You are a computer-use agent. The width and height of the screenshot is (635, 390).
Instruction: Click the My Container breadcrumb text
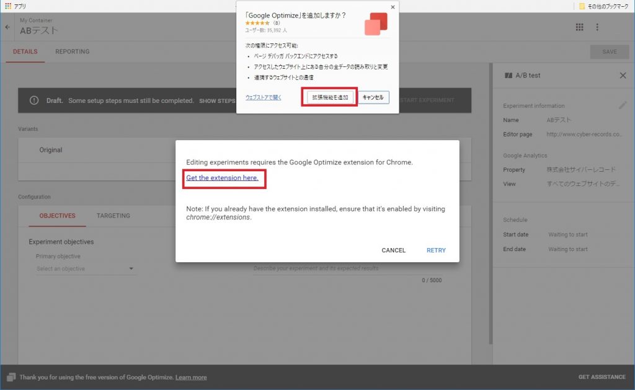pos(36,20)
